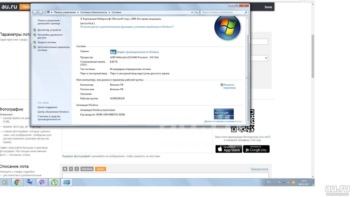Click the Windows 7 upgrade link (Получить доступ…)
This screenshot has height=197, width=352.
[127, 27]
